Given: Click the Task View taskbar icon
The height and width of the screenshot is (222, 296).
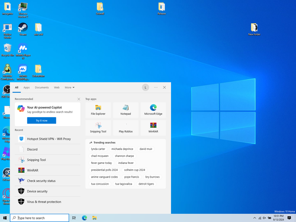Looking at the screenshot, I should [74, 218].
